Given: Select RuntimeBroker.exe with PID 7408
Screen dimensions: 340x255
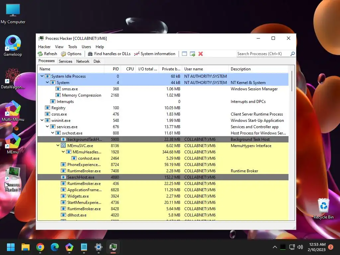Looking at the screenshot, I should [x=163, y=171].
